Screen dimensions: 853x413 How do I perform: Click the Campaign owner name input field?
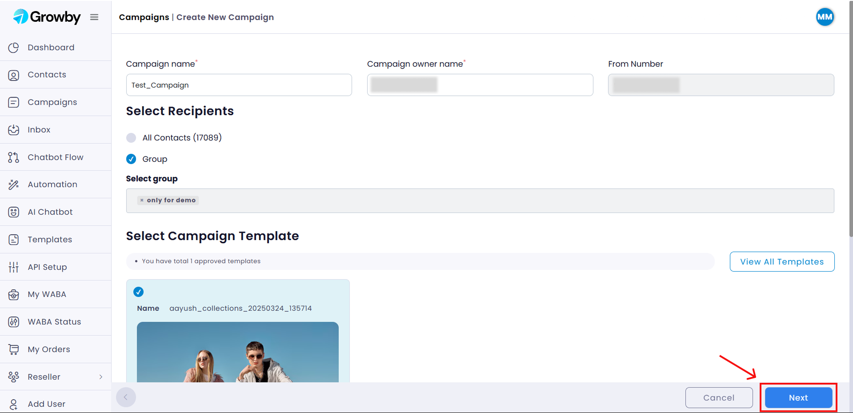[x=480, y=85]
